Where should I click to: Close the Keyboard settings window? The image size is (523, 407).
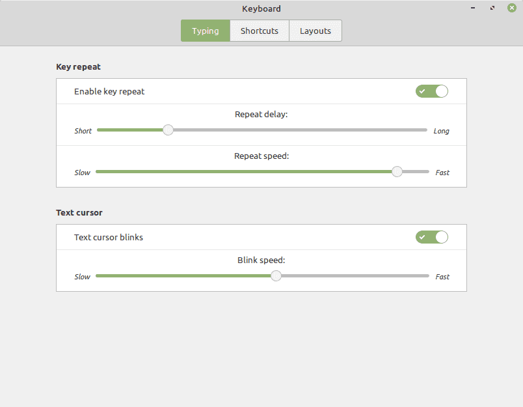point(512,8)
